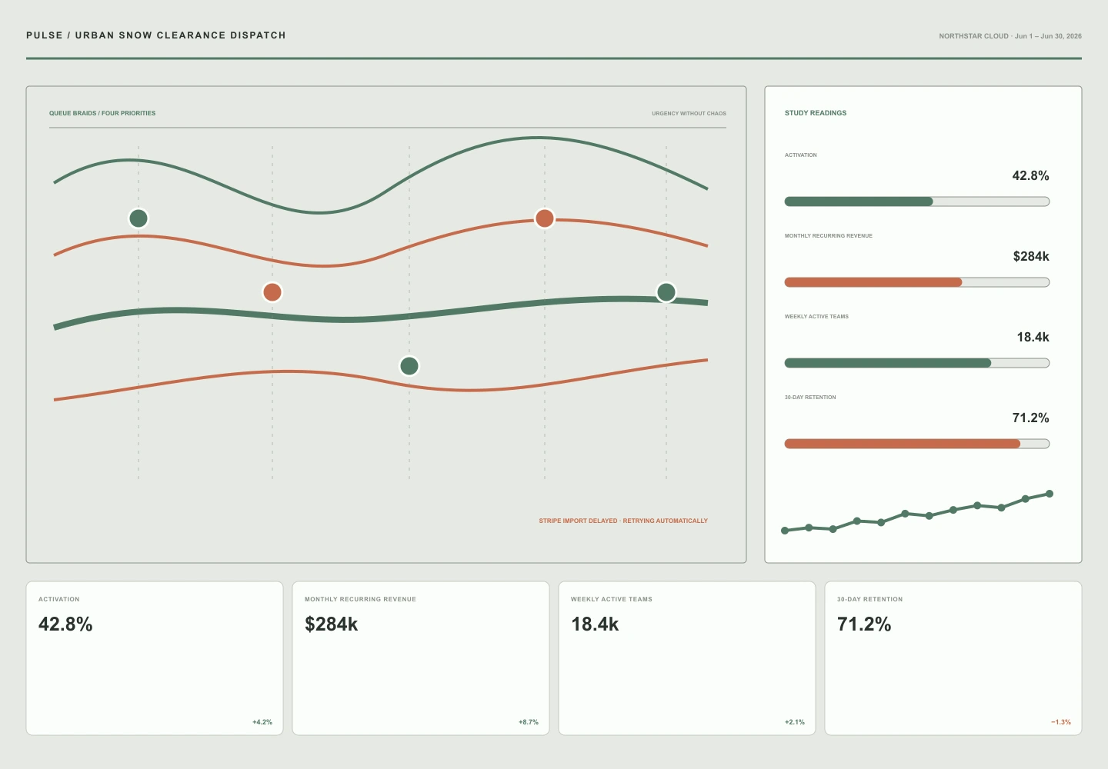Click the Study Readings panel title
The image size is (1108, 769).
point(816,113)
